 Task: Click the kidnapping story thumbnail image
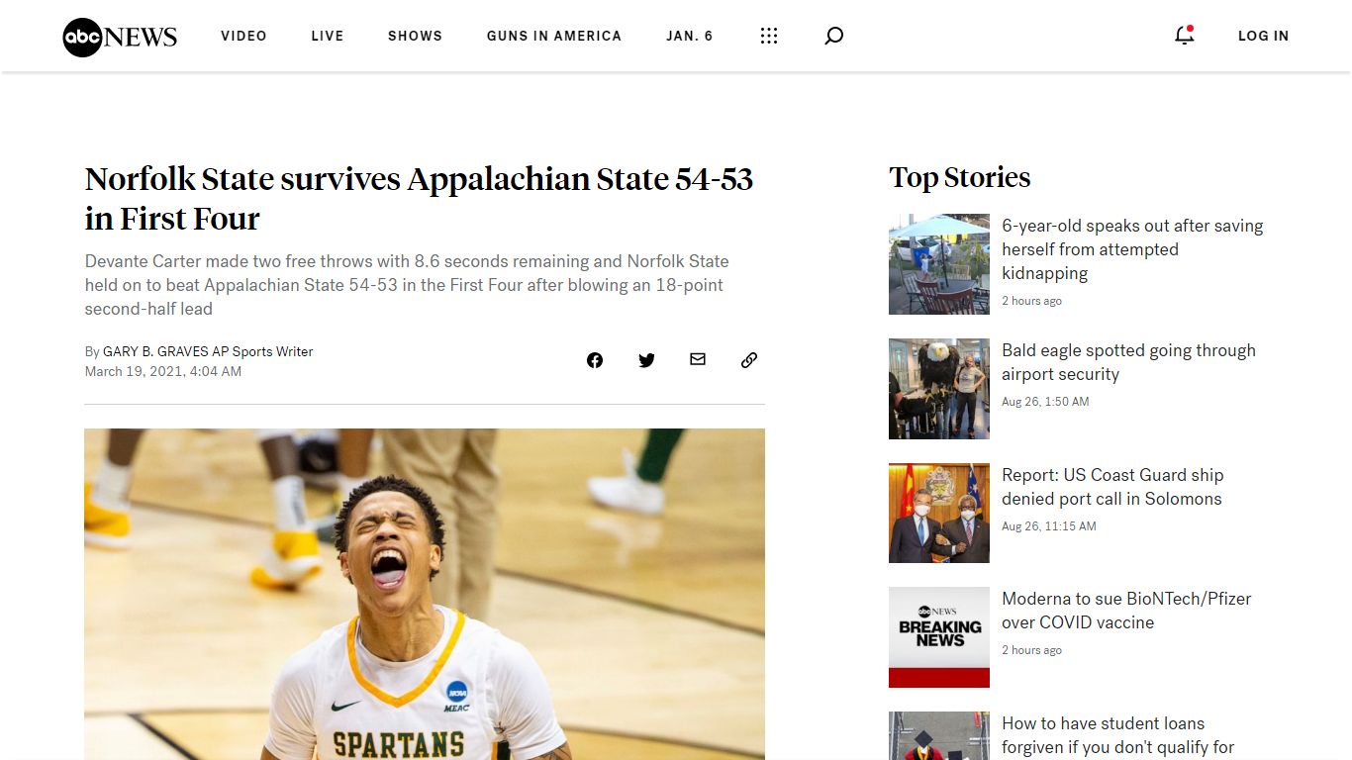(x=939, y=264)
